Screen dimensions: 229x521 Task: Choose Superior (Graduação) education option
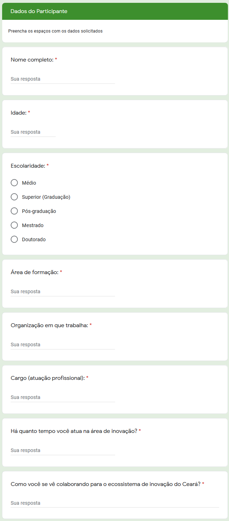click(14, 197)
